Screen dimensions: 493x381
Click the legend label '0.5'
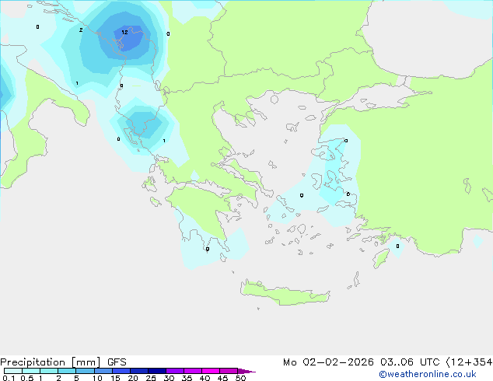[27, 378]
